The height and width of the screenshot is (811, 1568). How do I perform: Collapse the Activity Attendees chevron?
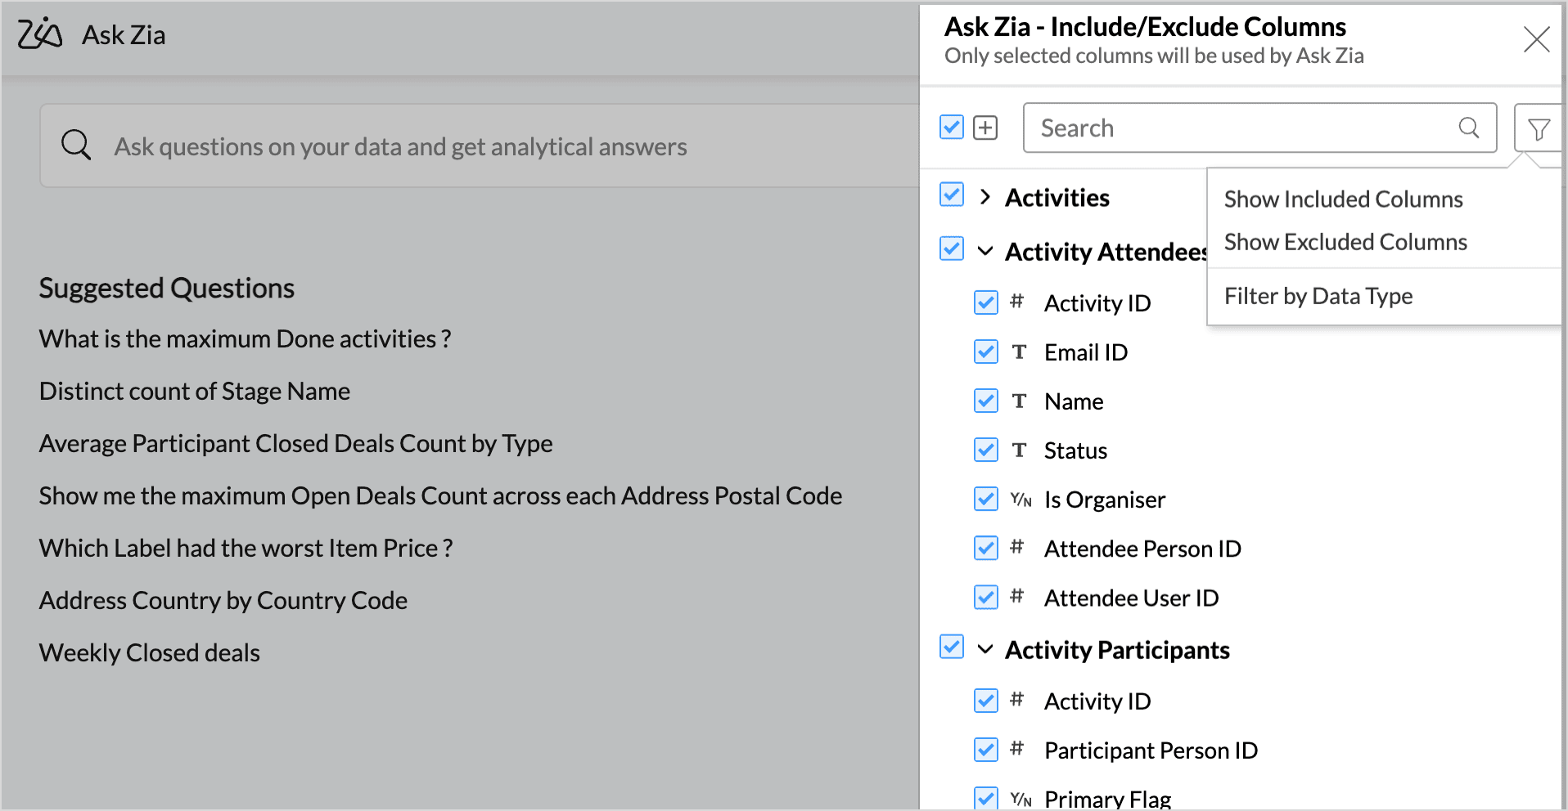(x=985, y=251)
